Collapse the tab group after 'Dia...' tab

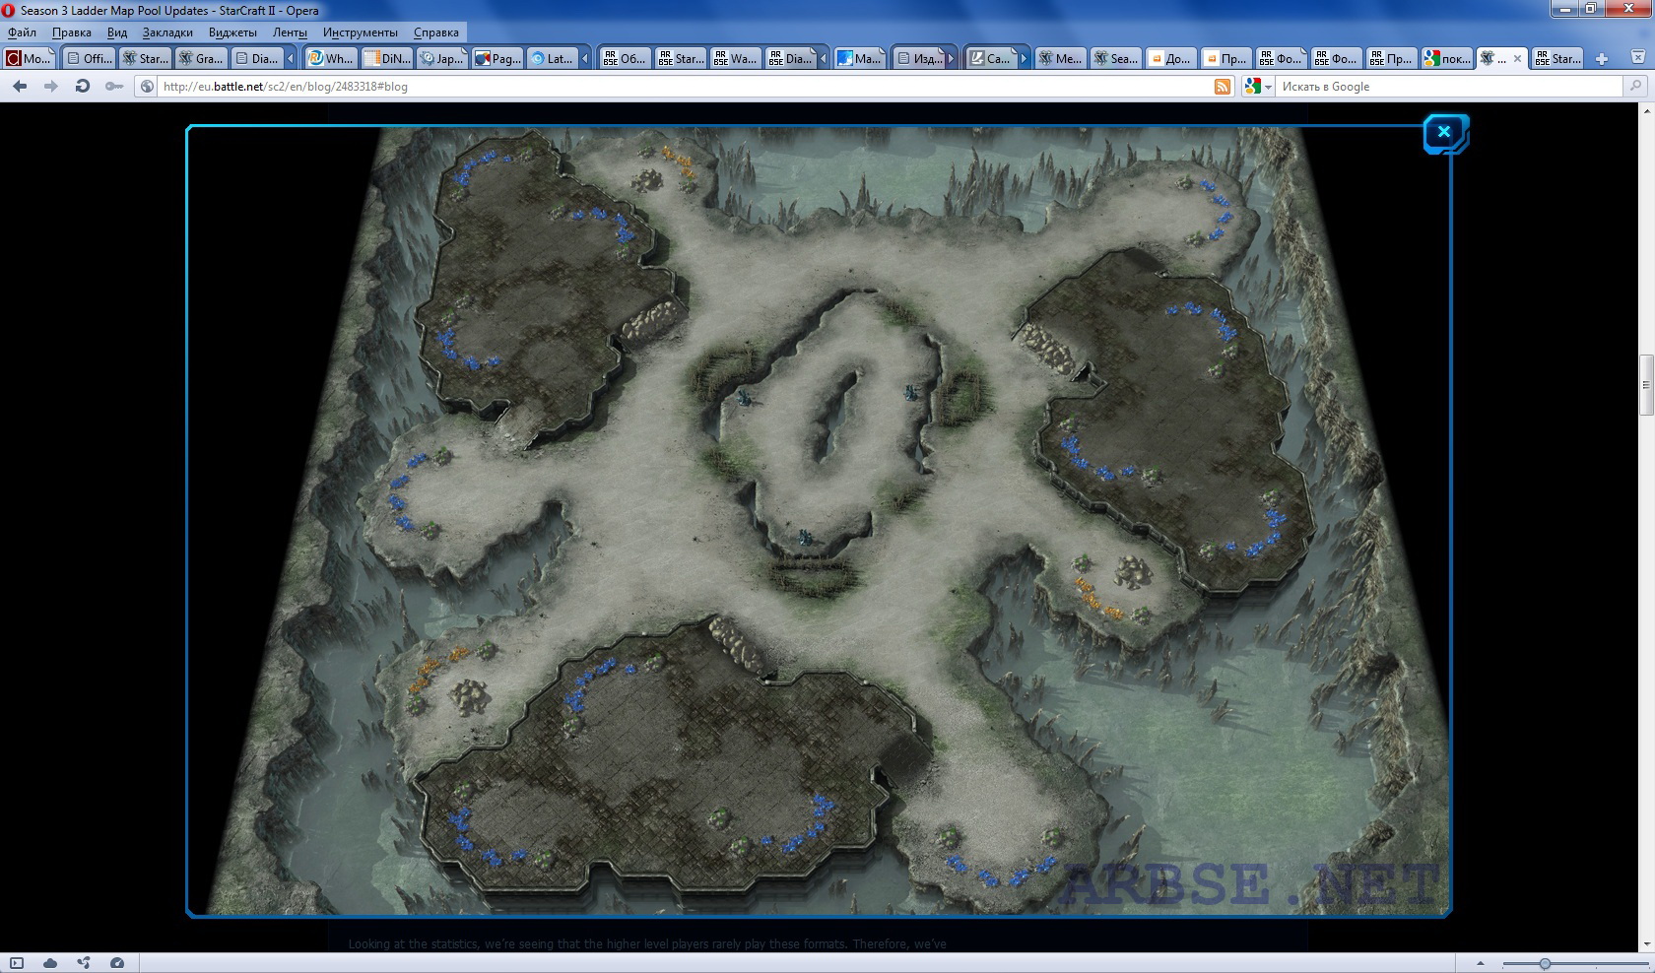tap(291, 59)
